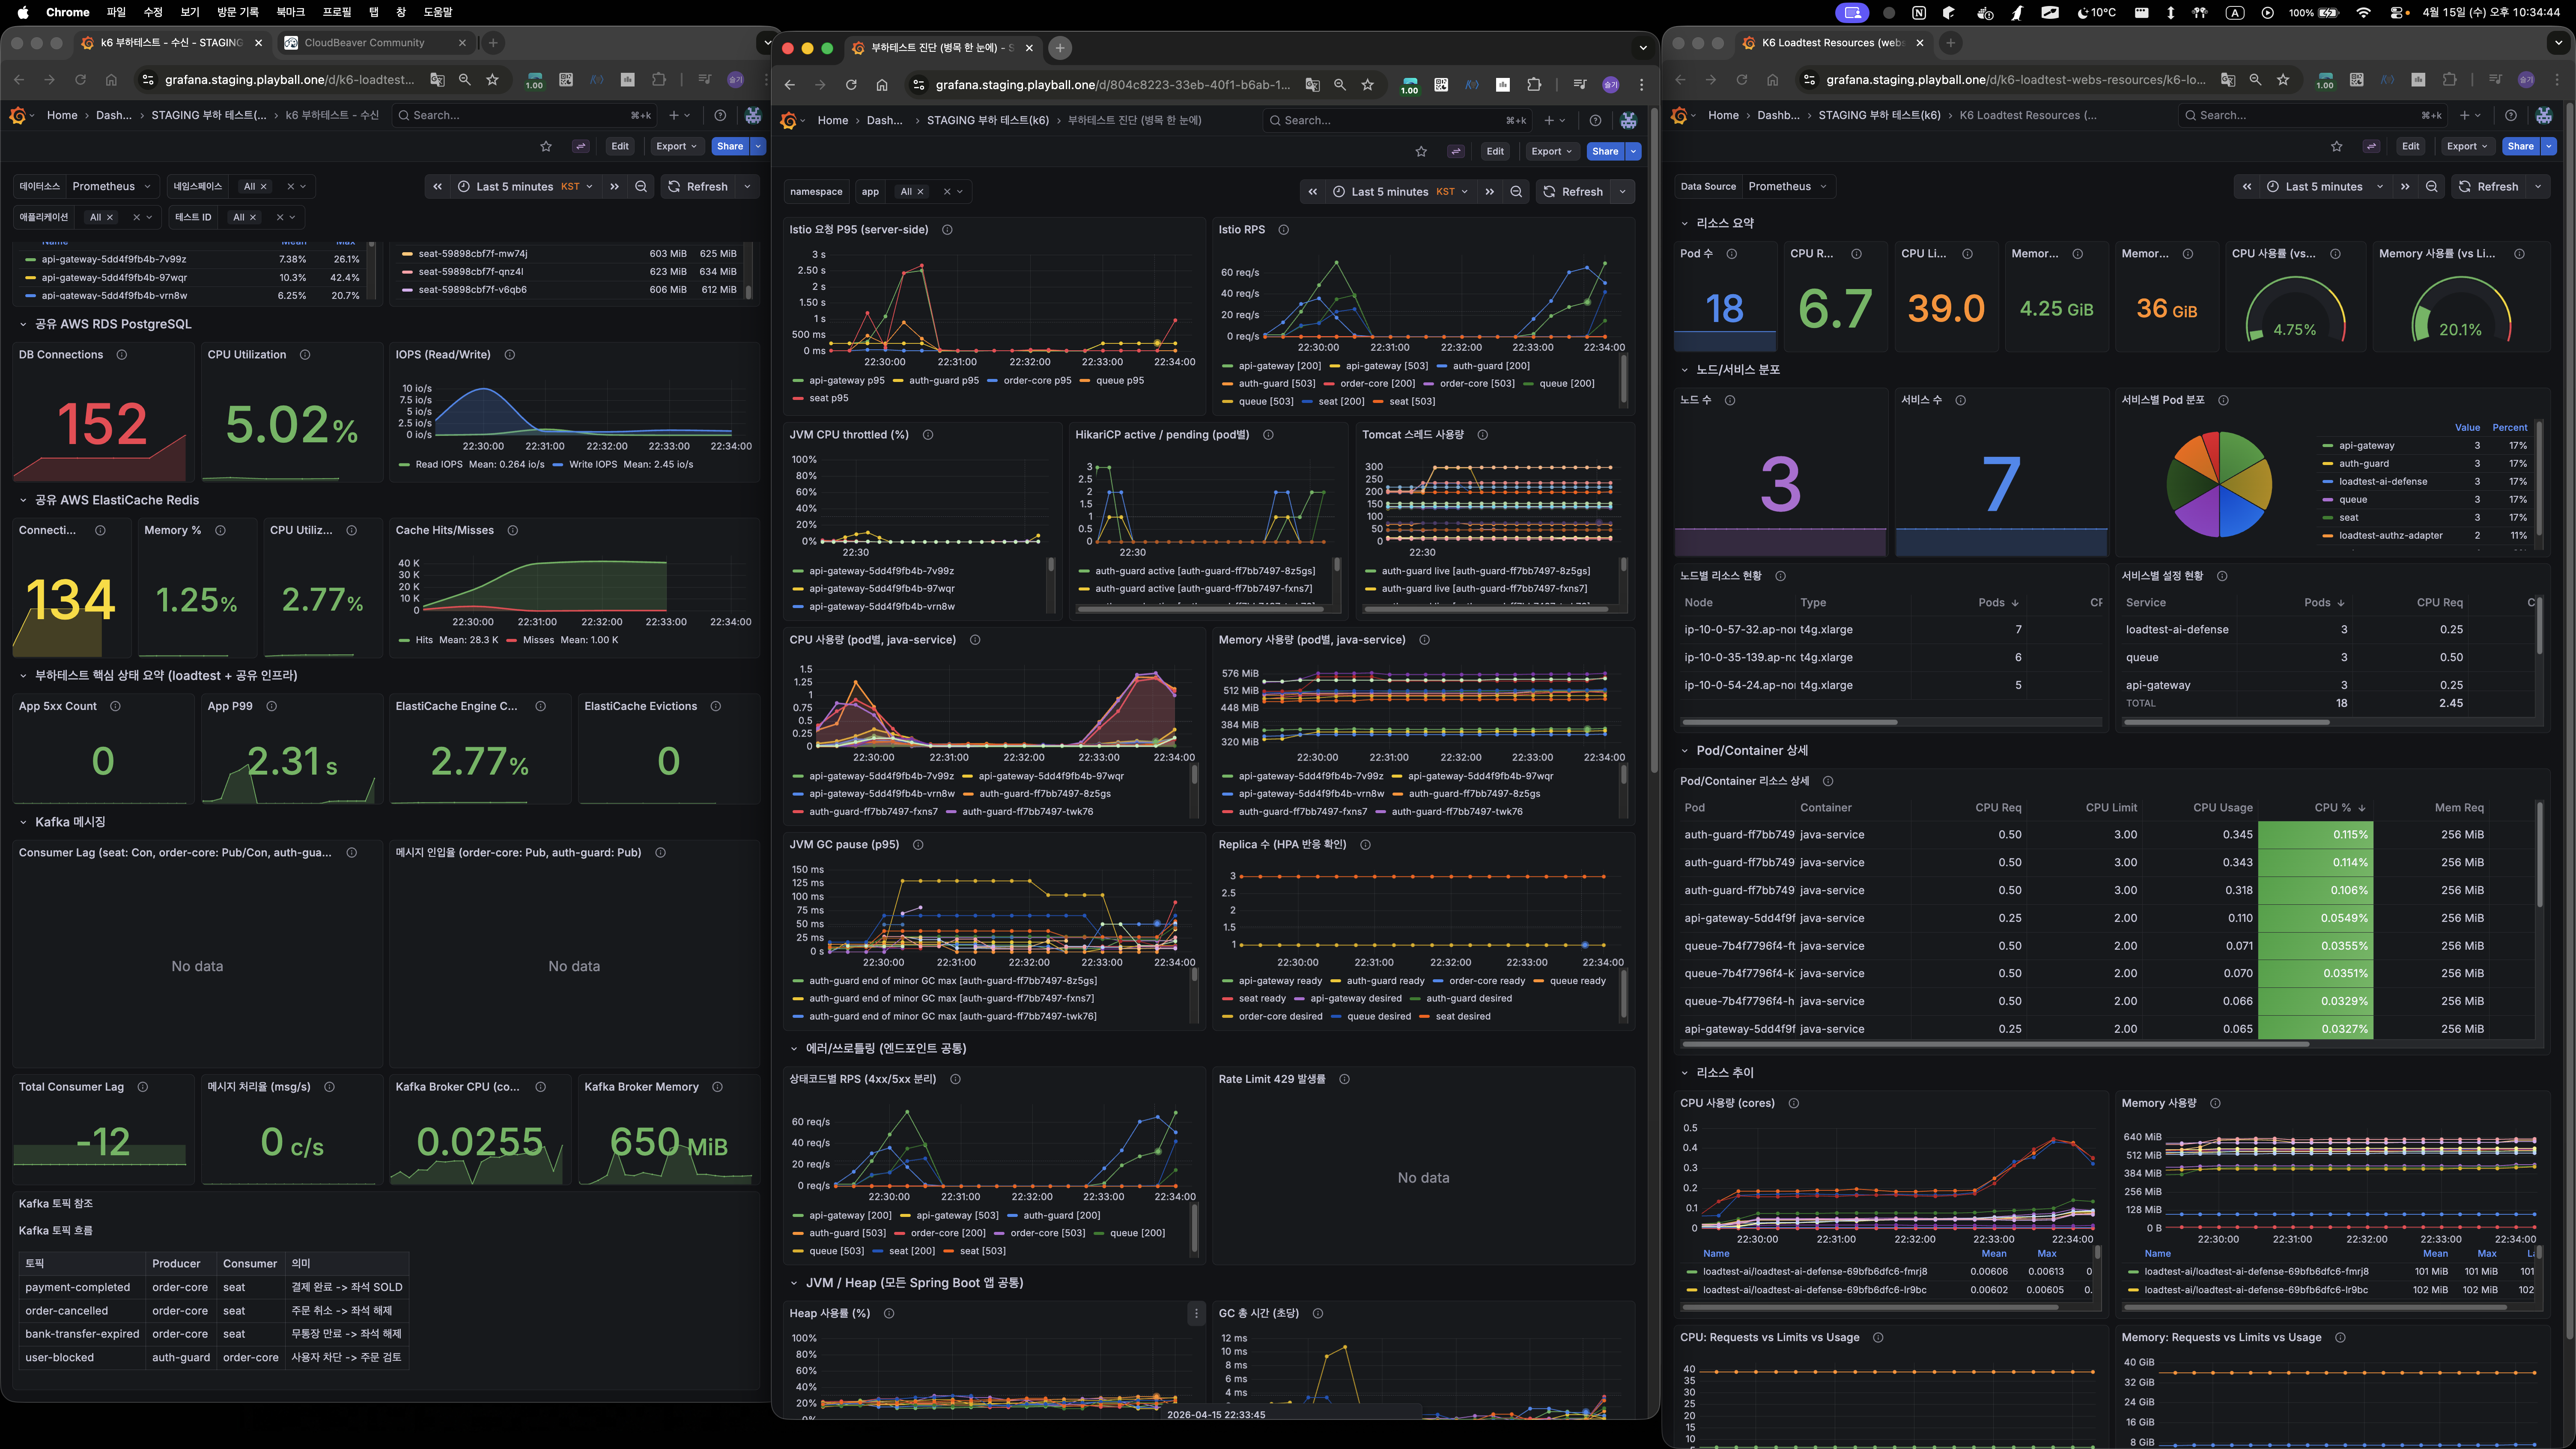Star the middle 부하테스트 진단 dashboard
Viewport: 2576px width, 1449px height.
(1421, 151)
